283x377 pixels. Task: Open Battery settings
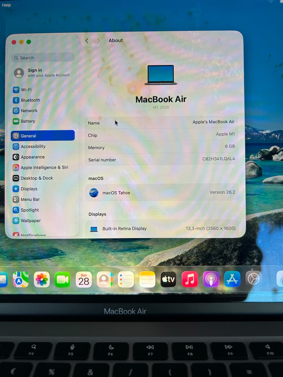point(24,121)
